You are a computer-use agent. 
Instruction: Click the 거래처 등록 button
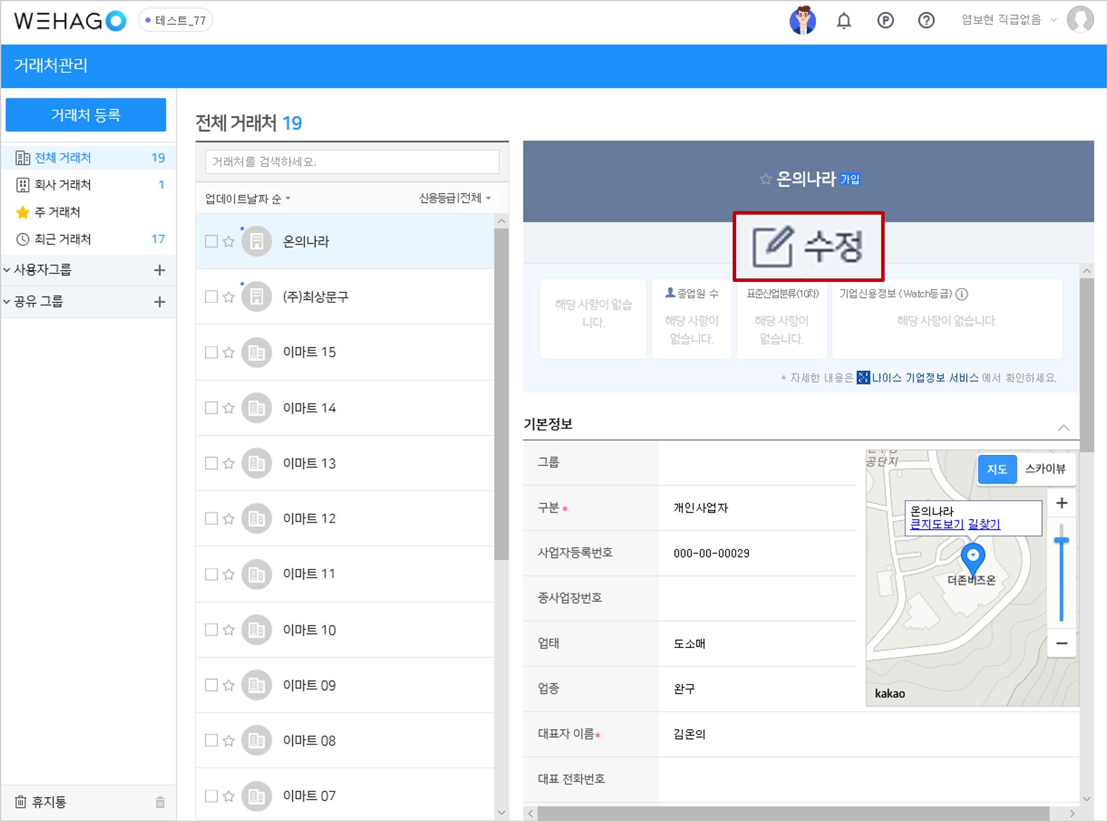86,115
